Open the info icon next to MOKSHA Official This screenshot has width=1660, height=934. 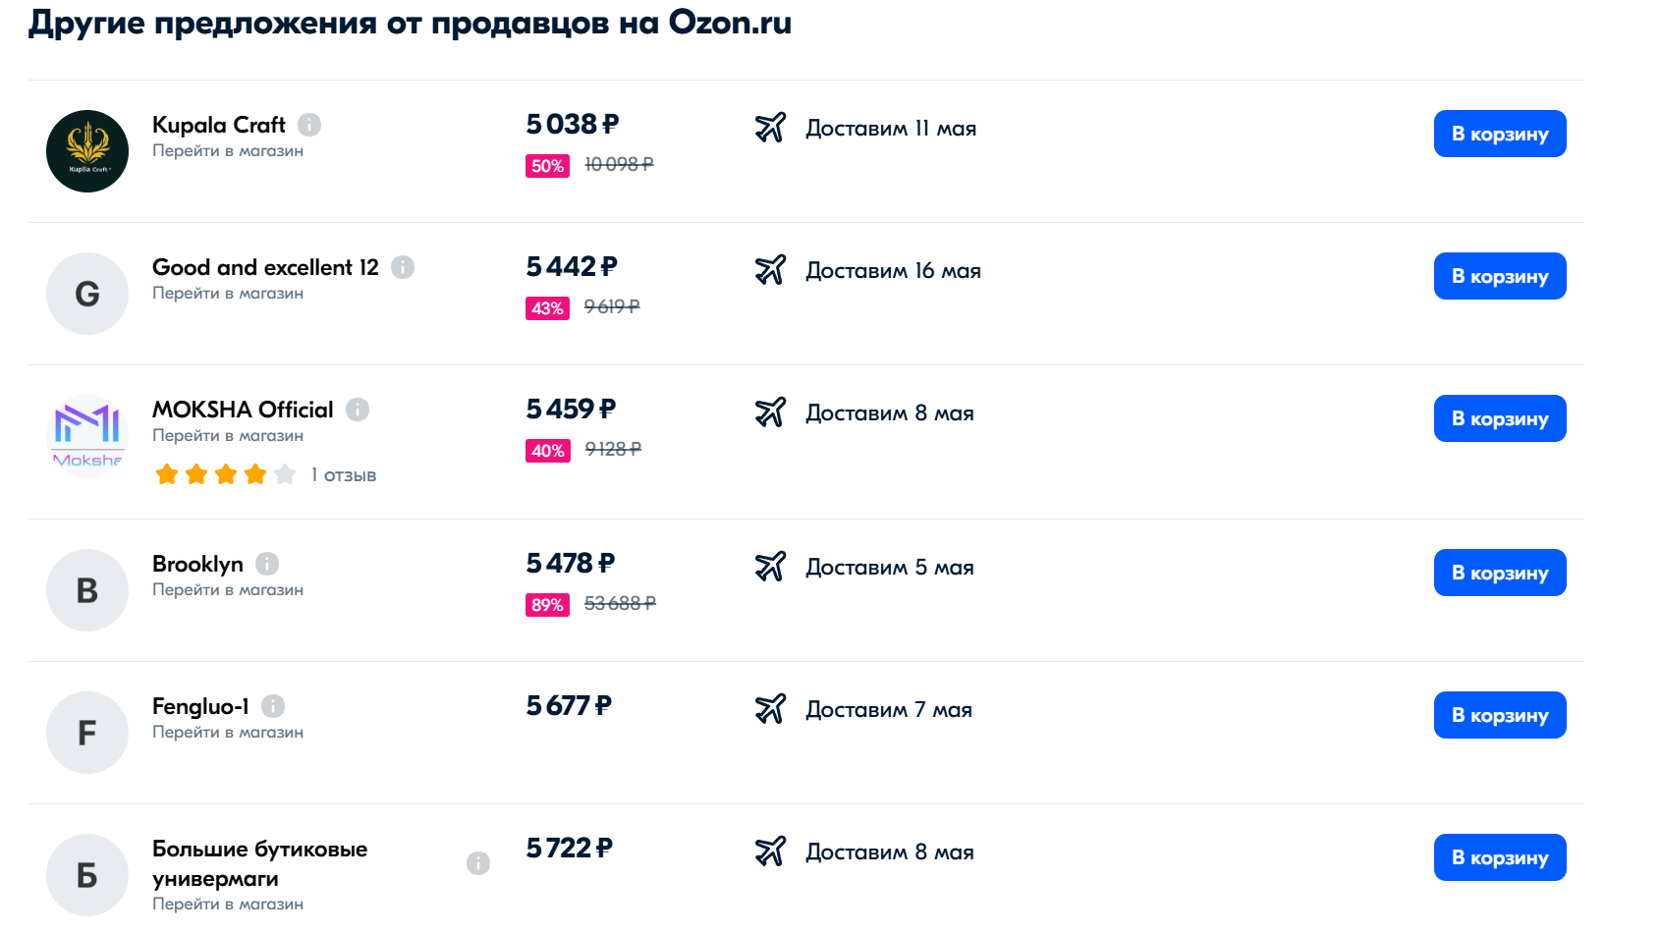[x=358, y=410]
